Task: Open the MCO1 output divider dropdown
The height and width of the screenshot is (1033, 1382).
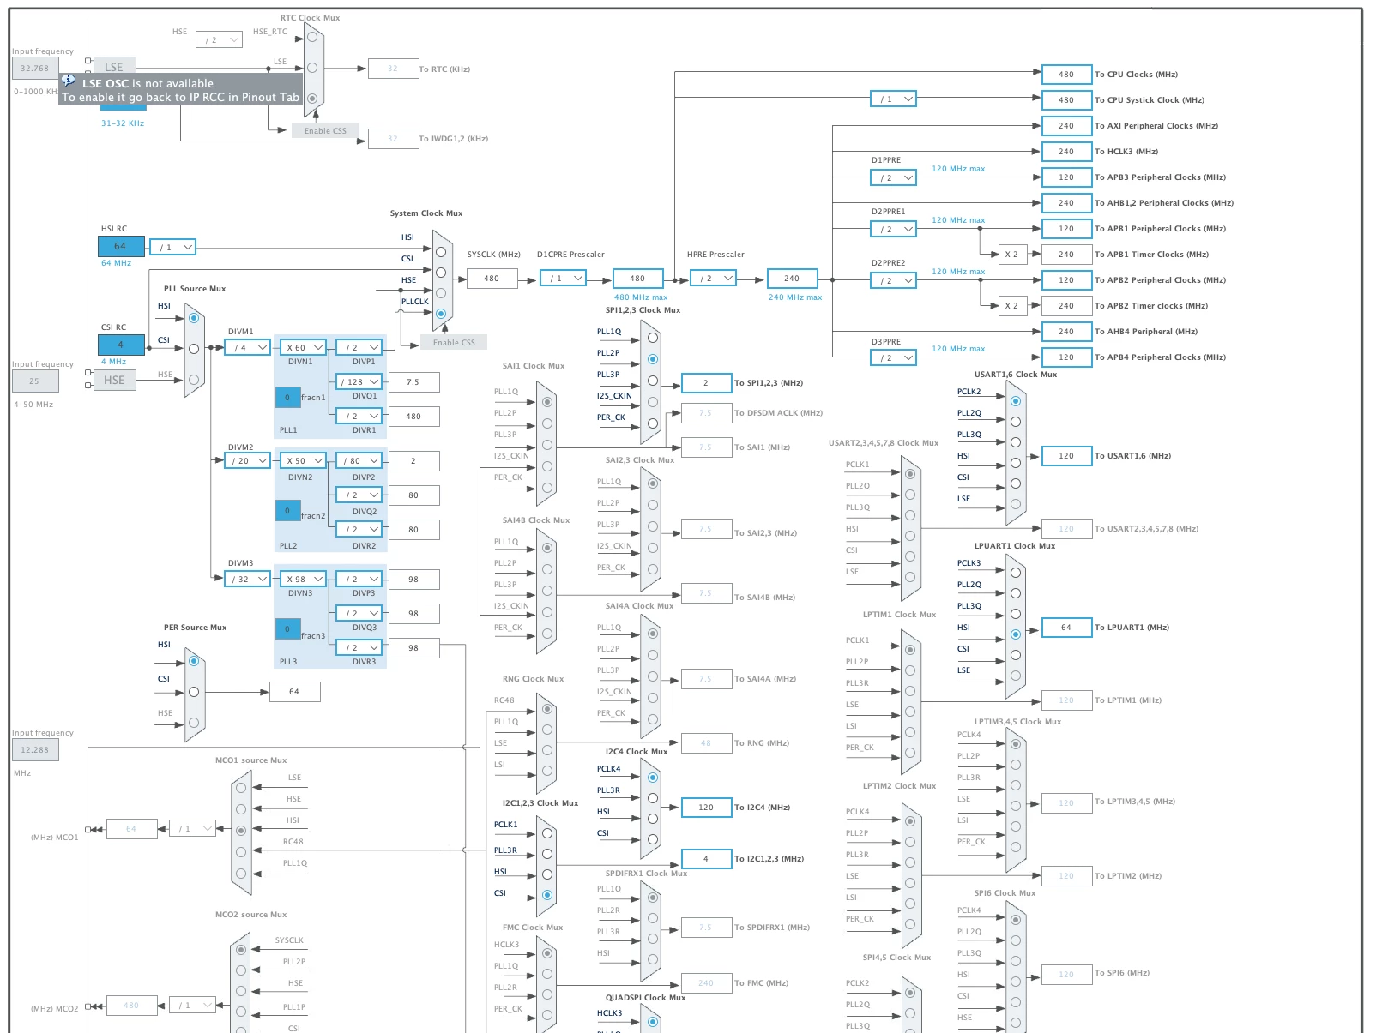Action: click(192, 828)
